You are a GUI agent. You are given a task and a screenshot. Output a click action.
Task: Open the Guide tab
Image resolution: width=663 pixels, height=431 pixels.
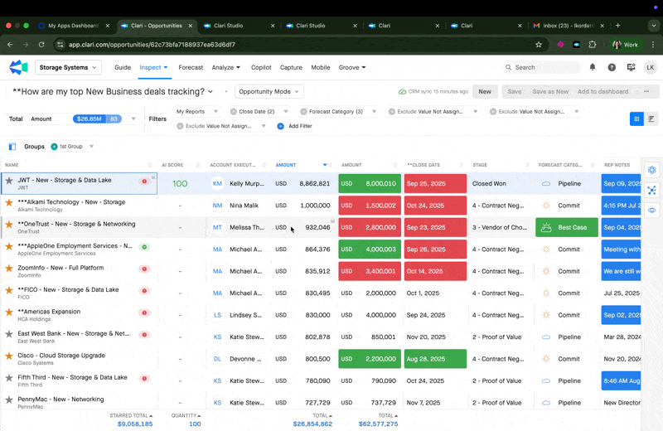(x=123, y=67)
